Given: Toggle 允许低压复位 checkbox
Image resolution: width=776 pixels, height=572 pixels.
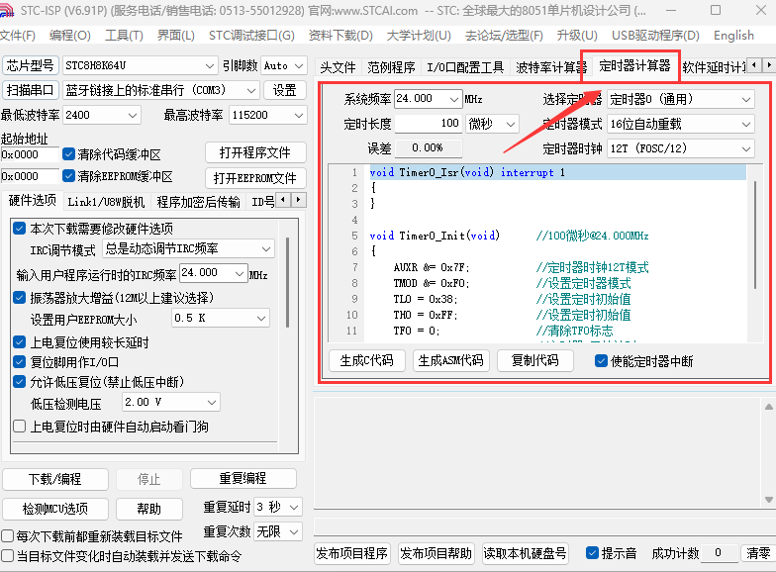Looking at the screenshot, I should (20, 382).
